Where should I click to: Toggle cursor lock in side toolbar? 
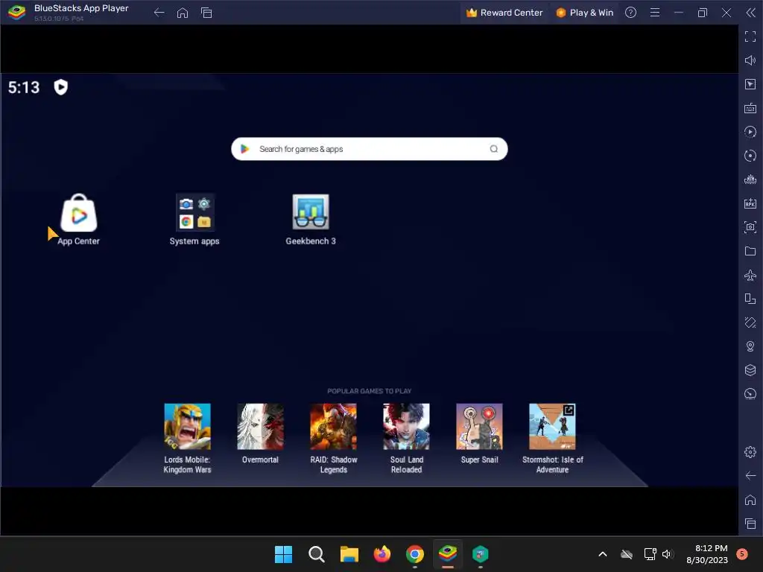tap(750, 84)
